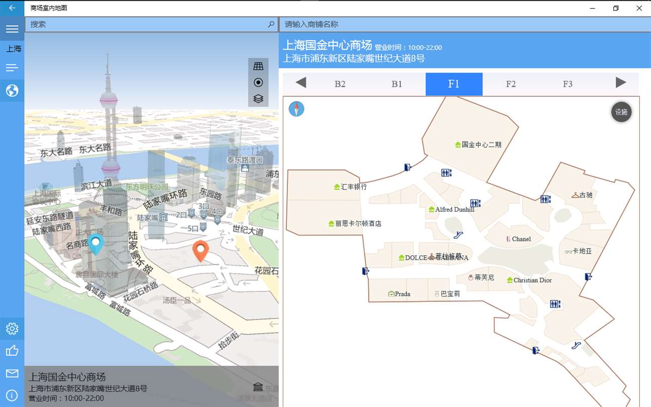Image resolution: width=651 pixels, height=407 pixels.
Task: Select the 卡地亚 shop
Action: pyautogui.click(x=578, y=251)
